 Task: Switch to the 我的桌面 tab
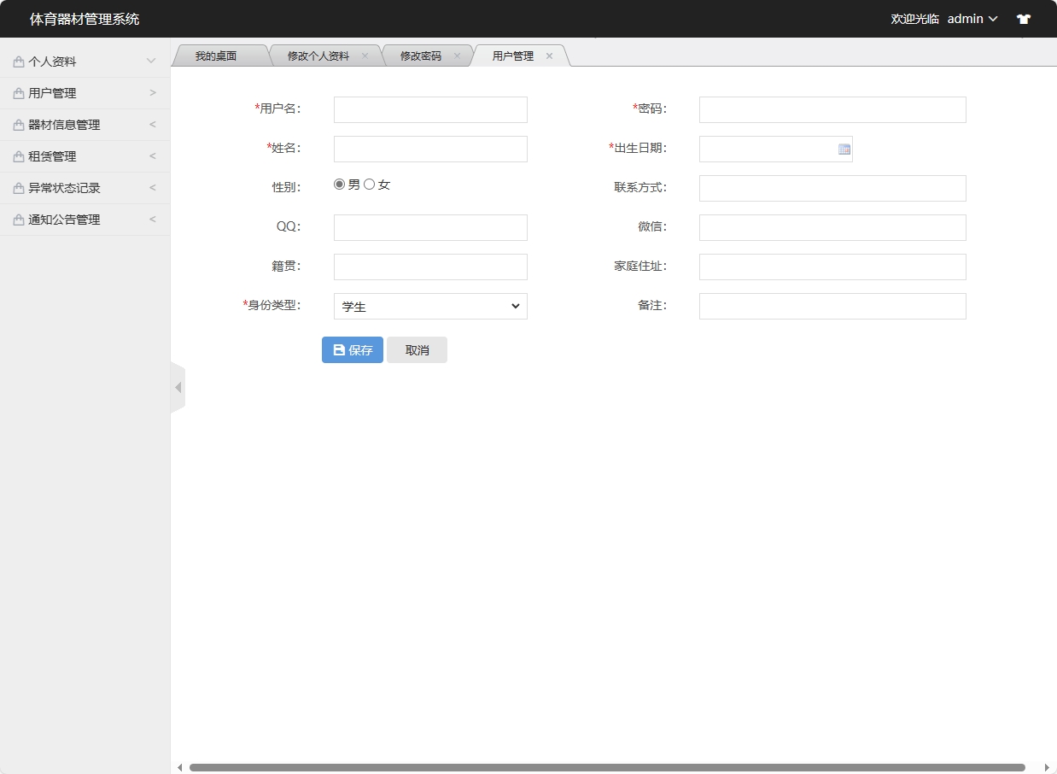(216, 55)
